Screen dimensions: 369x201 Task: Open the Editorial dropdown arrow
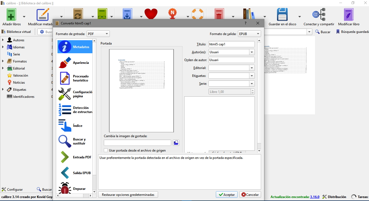point(252,68)
